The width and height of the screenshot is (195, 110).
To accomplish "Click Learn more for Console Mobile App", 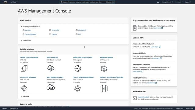I will coord(157,28).
